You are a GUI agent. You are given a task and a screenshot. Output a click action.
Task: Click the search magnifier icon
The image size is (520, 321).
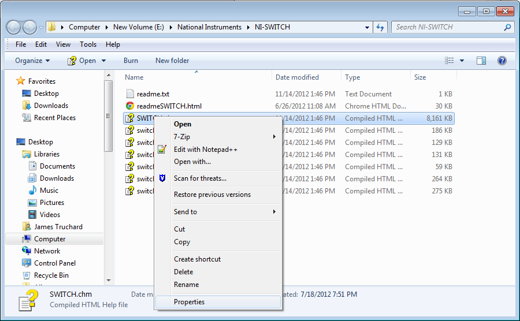tap(507, 27)
